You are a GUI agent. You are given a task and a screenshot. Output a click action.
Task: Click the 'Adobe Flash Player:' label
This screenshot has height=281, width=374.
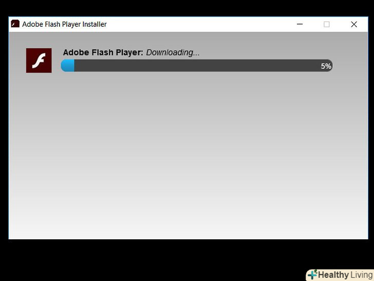(x=103, y=52)
